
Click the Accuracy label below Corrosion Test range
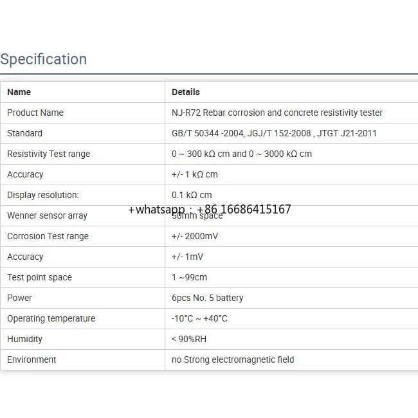click(25, 257)
